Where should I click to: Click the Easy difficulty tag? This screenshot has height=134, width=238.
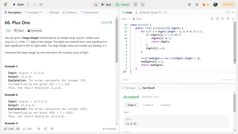click(8, 31)
